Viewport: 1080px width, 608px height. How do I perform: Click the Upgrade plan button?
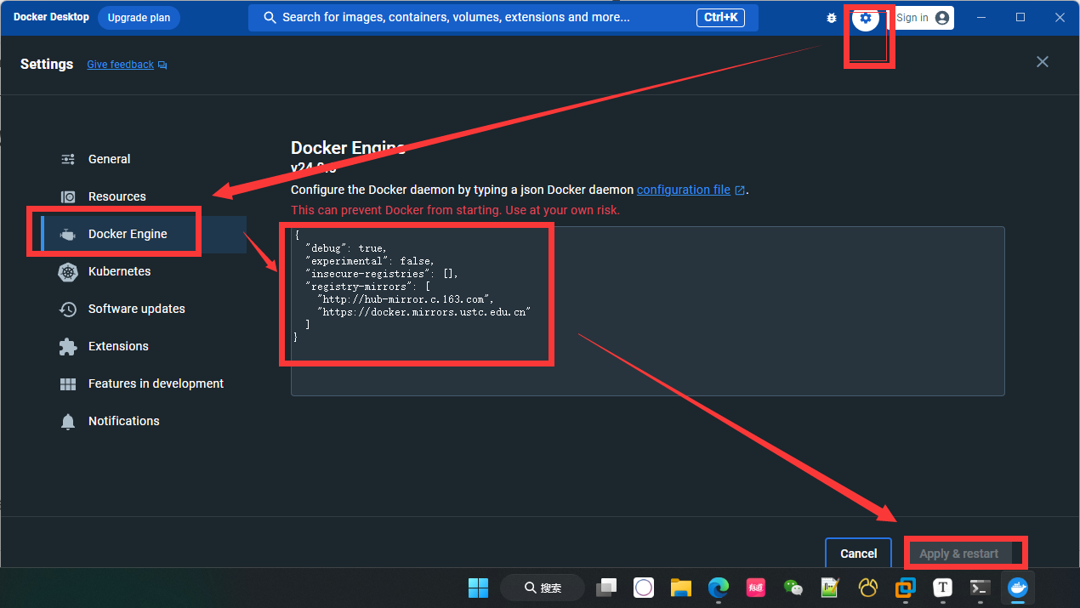pyautogui.click(x=139, y=18)
